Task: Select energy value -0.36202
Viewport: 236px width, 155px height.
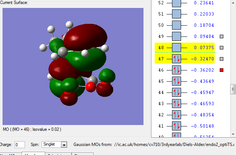Action: point(202,70)
